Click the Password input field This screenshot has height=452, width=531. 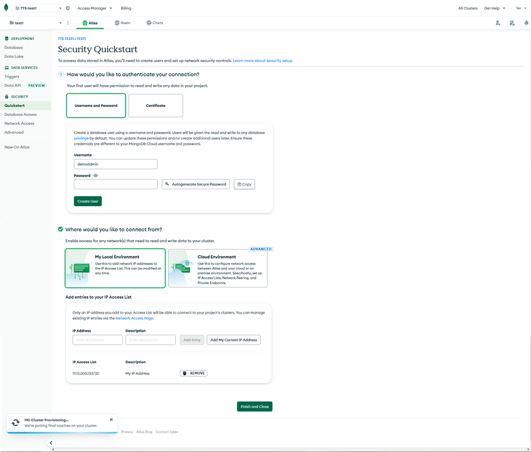[x=115, y=184]
